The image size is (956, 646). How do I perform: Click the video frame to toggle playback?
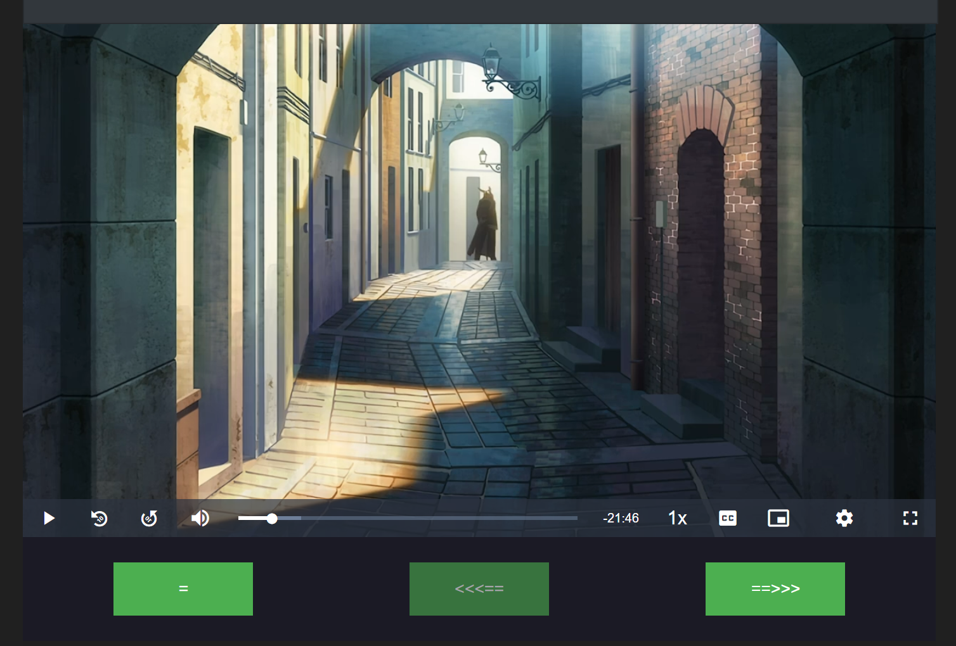click(x=479, y=261)
